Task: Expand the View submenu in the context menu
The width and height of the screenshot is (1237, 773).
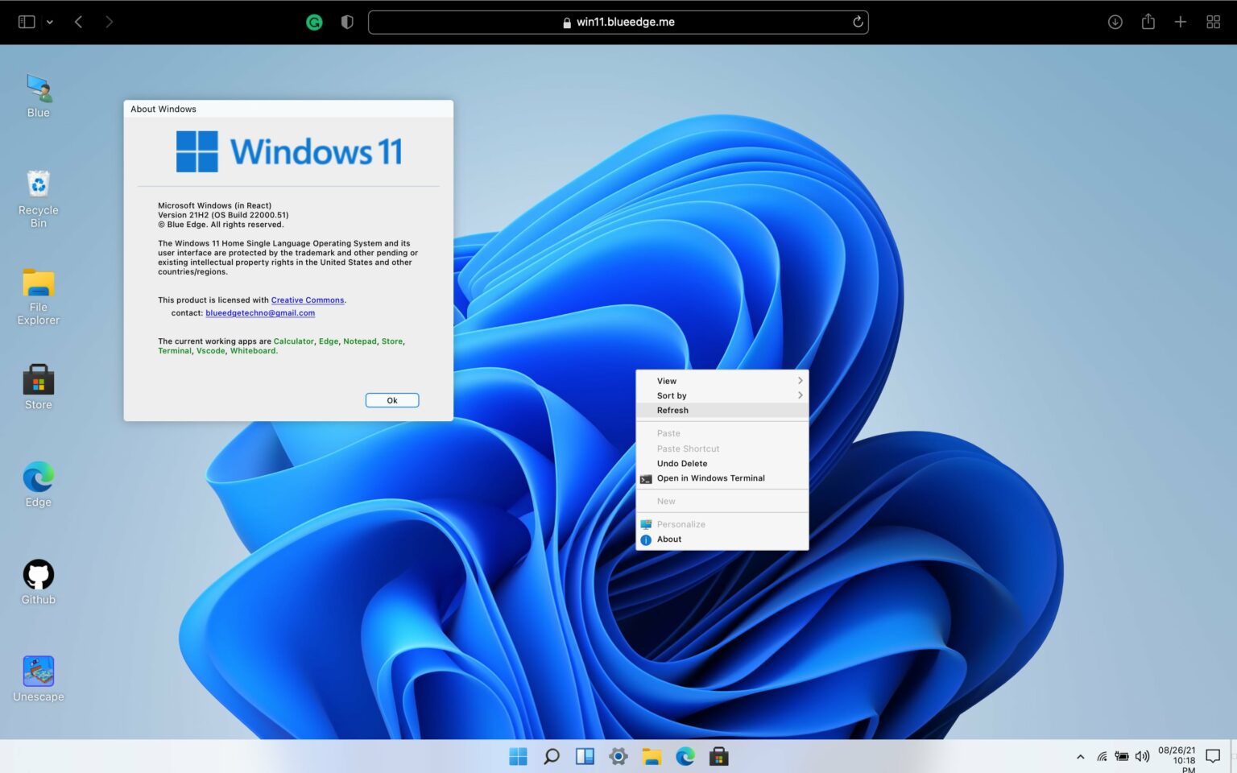Action: point(722,380)
